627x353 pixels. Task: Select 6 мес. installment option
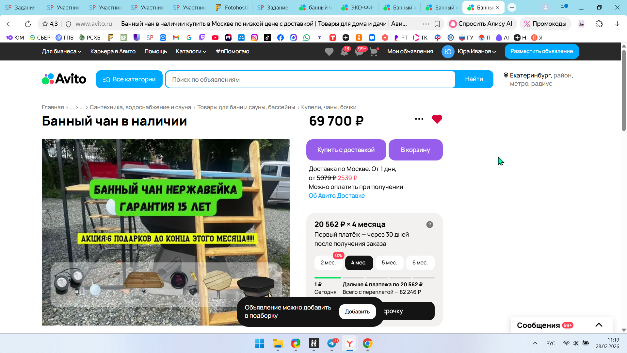pos(420,263)
